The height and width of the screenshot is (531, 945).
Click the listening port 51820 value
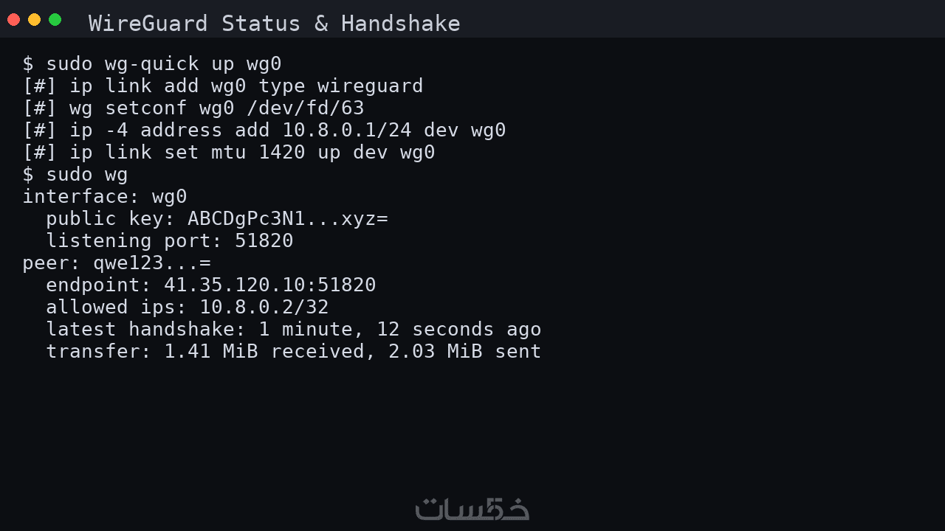pos(264,241)
